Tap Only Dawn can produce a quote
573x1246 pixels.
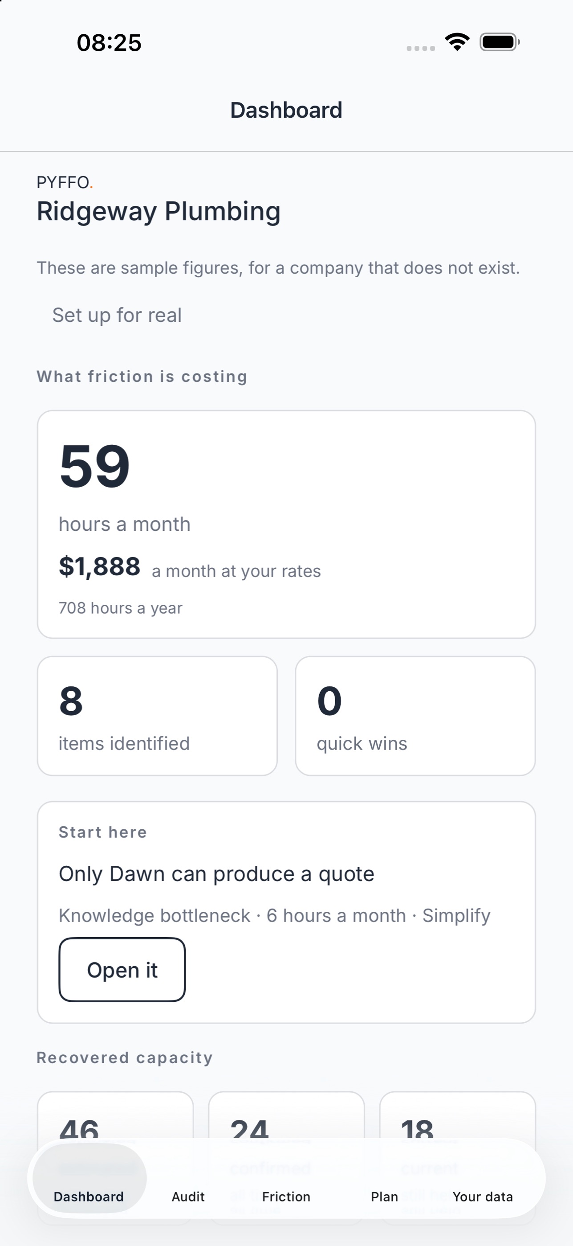coord(216,873)
